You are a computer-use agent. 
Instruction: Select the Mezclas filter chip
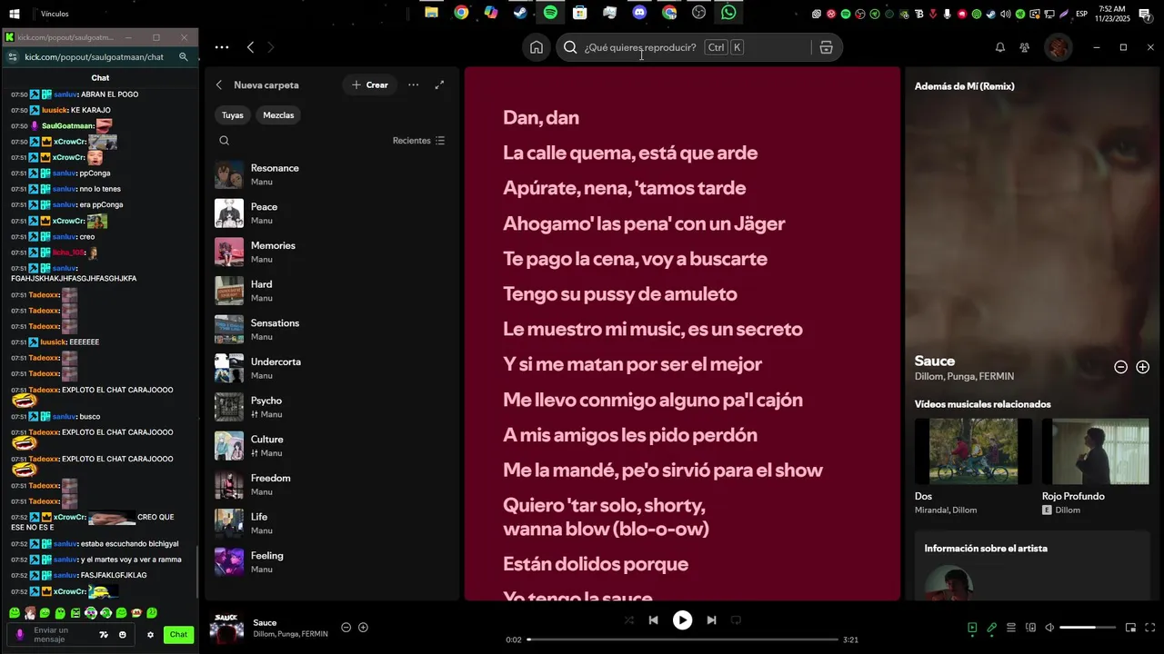[278, 115]
